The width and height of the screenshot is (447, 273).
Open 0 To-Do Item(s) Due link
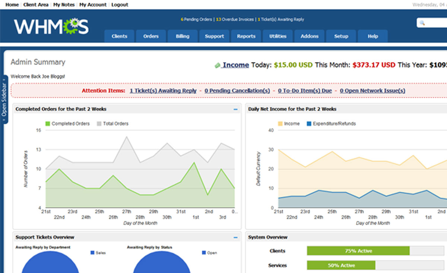[x=305, y=91]
